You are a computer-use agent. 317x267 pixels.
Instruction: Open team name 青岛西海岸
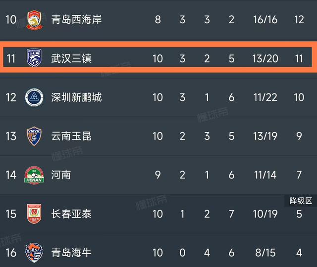(77, 20)
